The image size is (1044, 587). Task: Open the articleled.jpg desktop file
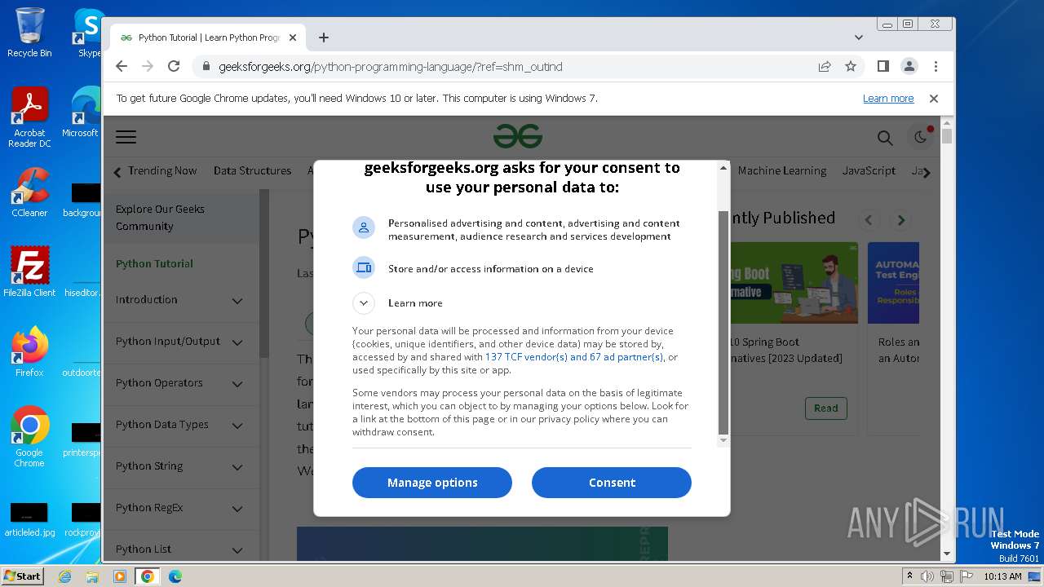point(29,521)
